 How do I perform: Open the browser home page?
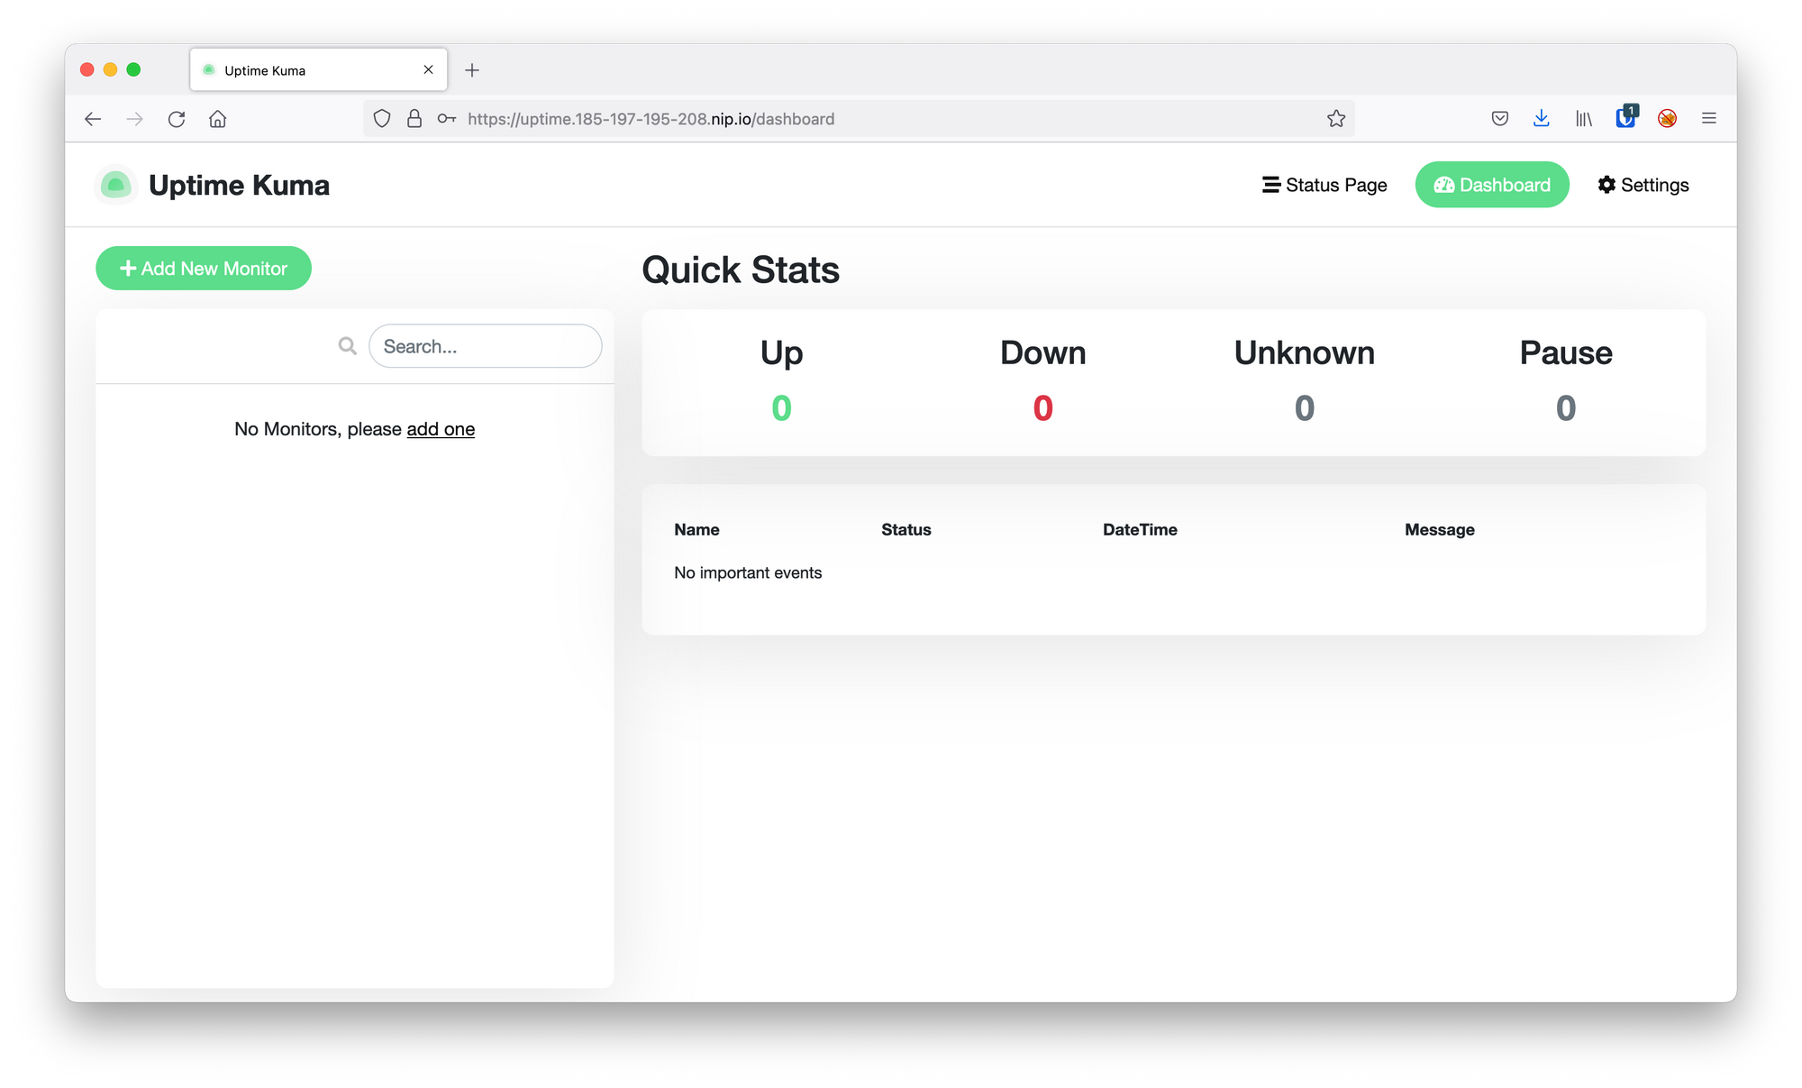pos(218,119)
